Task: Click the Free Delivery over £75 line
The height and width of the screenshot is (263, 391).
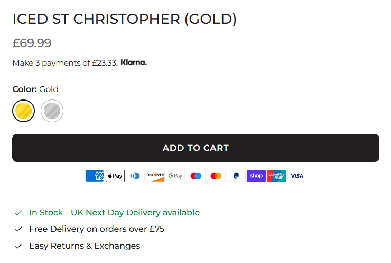Action: 97,229
